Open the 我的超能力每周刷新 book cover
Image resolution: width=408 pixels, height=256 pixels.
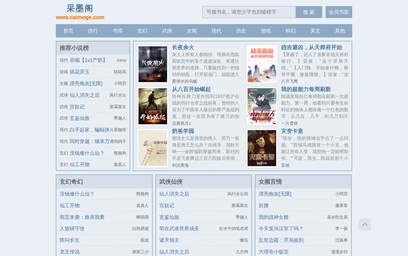click(x=262, y=106)
